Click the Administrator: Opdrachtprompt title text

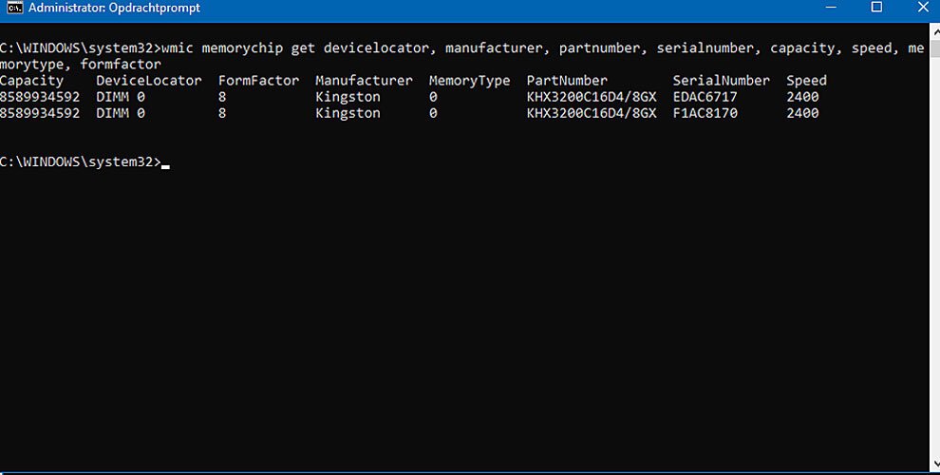(x=114, y=8)
